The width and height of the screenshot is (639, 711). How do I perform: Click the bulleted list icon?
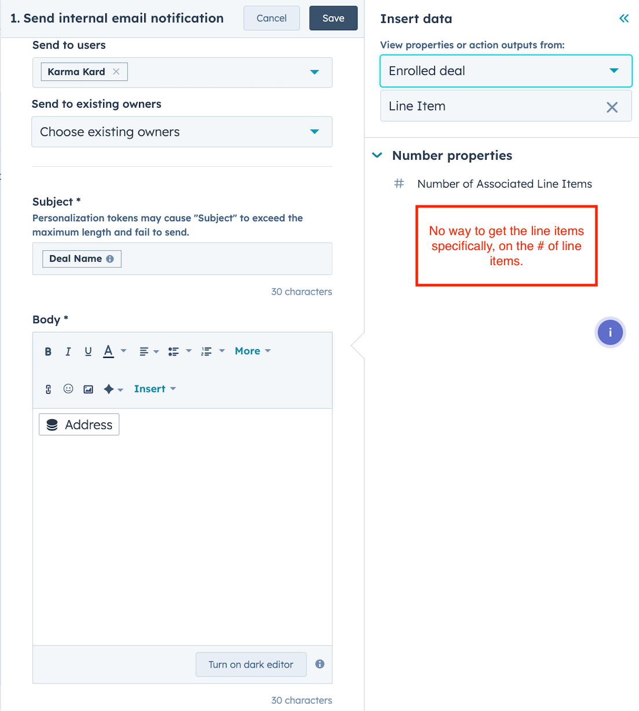coord(174,351)
